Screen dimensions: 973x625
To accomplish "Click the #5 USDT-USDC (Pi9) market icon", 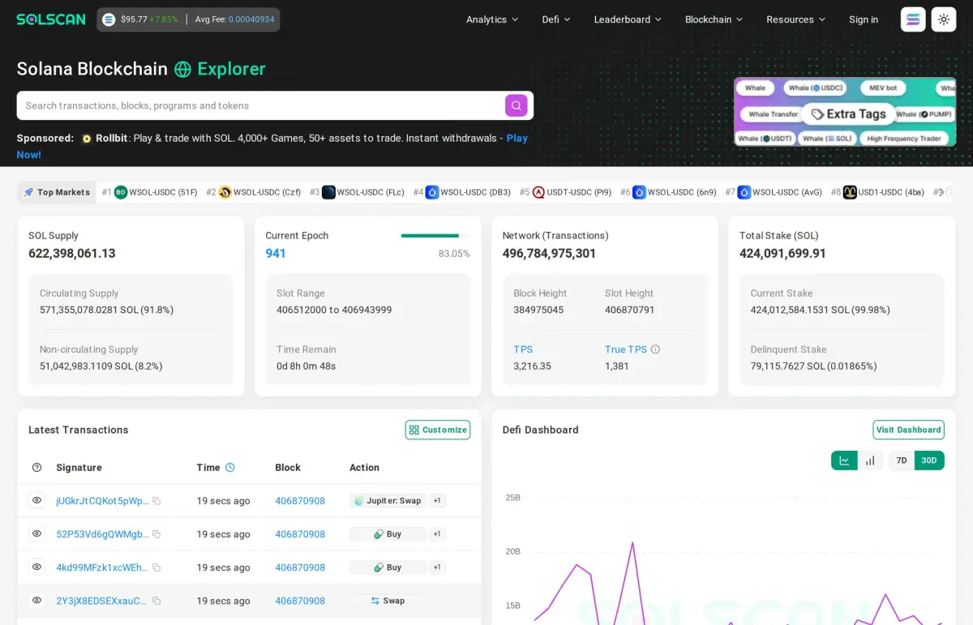I will point(538,192).
